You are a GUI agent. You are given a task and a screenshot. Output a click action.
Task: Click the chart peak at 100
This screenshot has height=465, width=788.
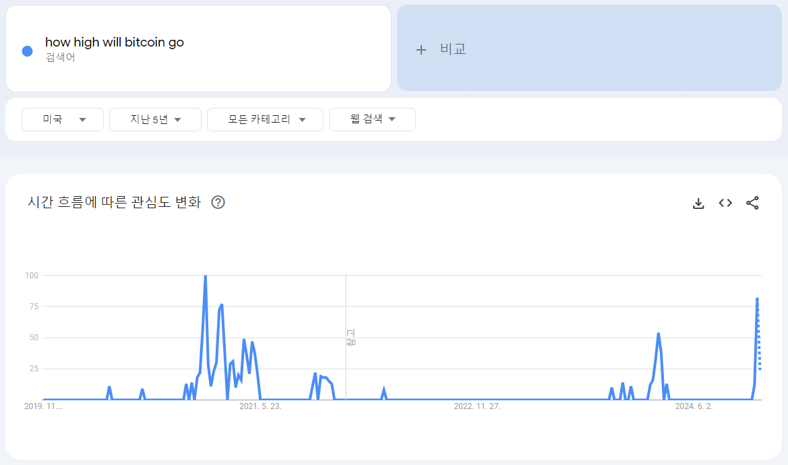(206, 276)
